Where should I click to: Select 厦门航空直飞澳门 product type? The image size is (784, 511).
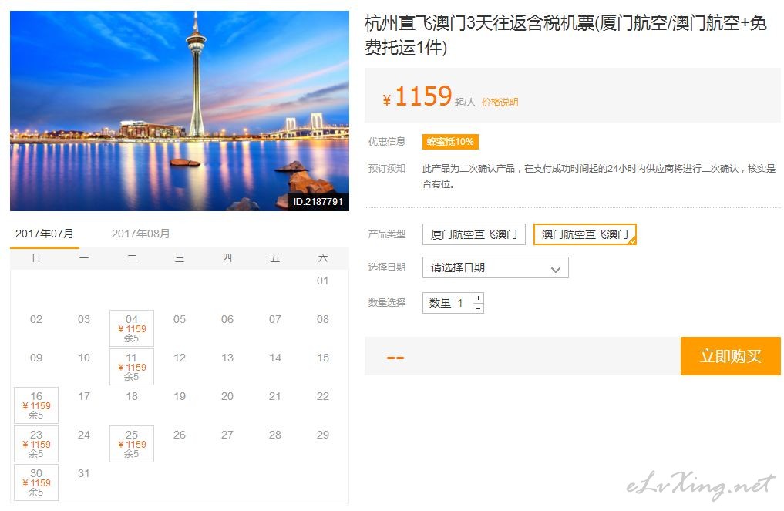[473, 234]
